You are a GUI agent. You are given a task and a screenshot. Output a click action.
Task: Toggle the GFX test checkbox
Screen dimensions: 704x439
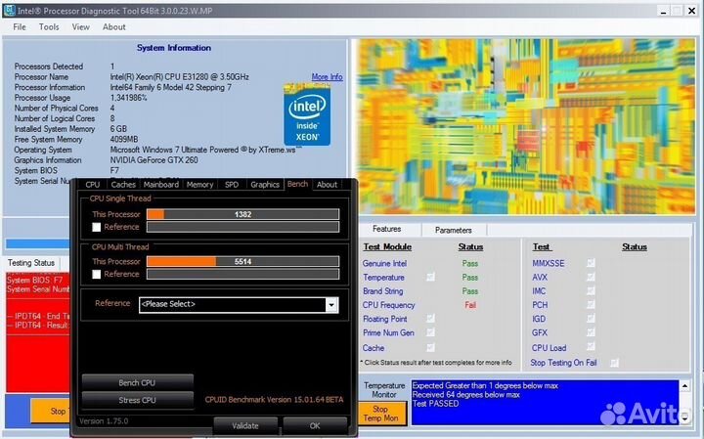(591, 332)
